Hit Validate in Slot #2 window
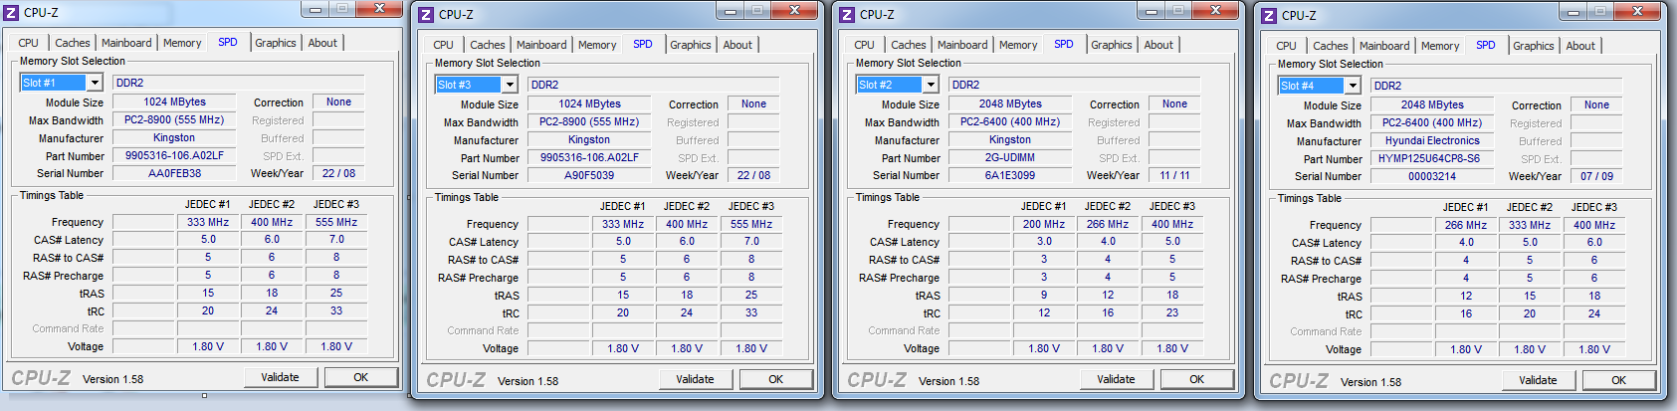 pos(1116,379)
